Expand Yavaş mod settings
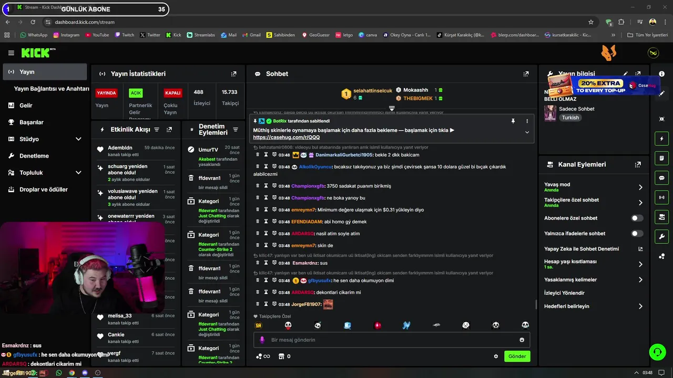The height and width of the screenshot is (378, 673). (640, 187)
